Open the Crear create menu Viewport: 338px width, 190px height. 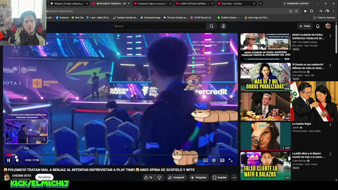(x=304, y=26)
